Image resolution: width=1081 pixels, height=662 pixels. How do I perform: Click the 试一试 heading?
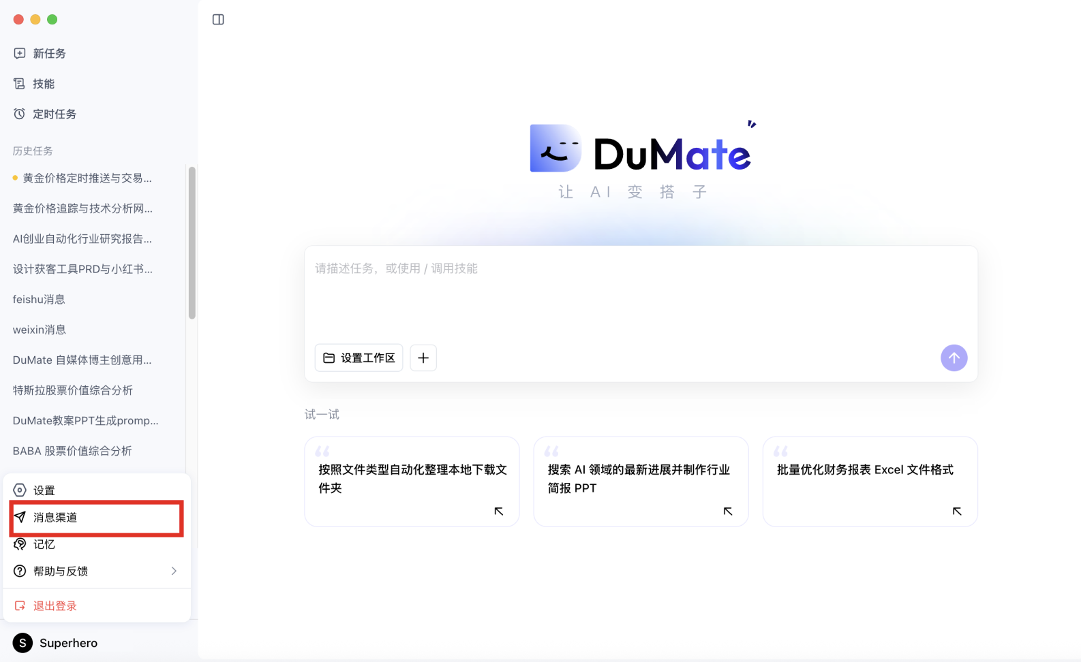[x=322, y=414]
